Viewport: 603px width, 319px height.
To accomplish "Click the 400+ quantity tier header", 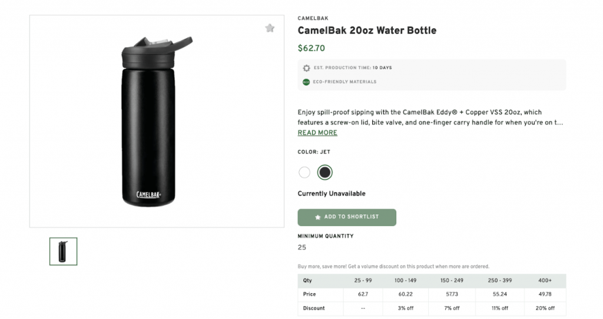I will [545, 281].
